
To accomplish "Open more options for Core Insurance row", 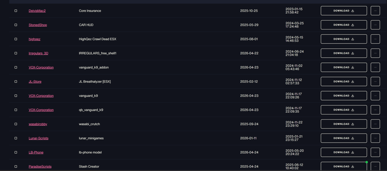I will [x=375, y=11].
